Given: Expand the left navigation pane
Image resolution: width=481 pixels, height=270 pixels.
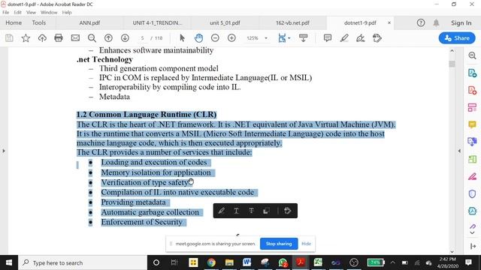Looking at the screenshot, I should 4,151.
